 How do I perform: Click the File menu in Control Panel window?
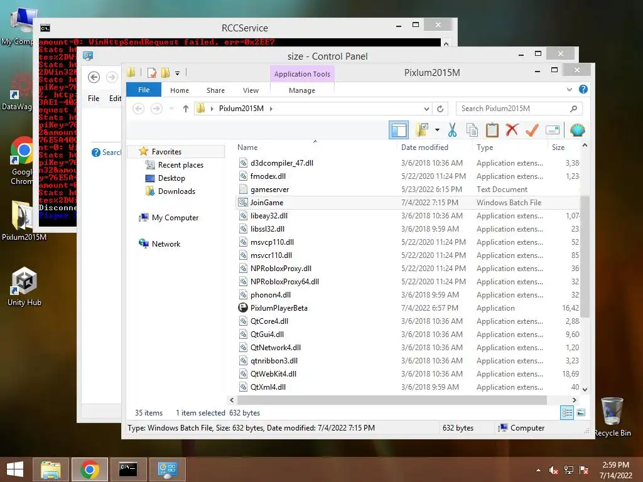click(94, 99)
